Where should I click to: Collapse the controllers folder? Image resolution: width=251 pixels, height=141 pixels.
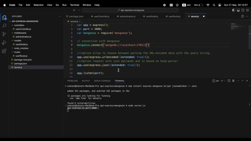pos(19,25)
